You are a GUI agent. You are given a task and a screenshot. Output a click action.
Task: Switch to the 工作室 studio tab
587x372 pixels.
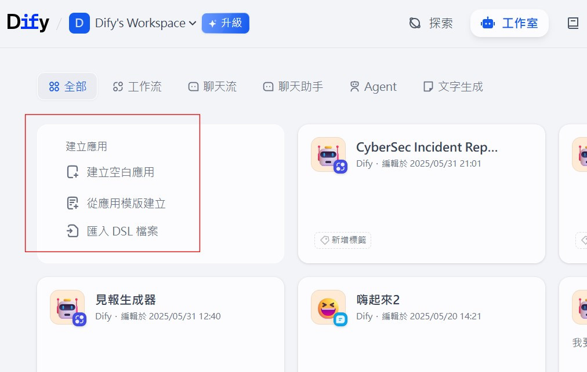(x=509, y=23)
